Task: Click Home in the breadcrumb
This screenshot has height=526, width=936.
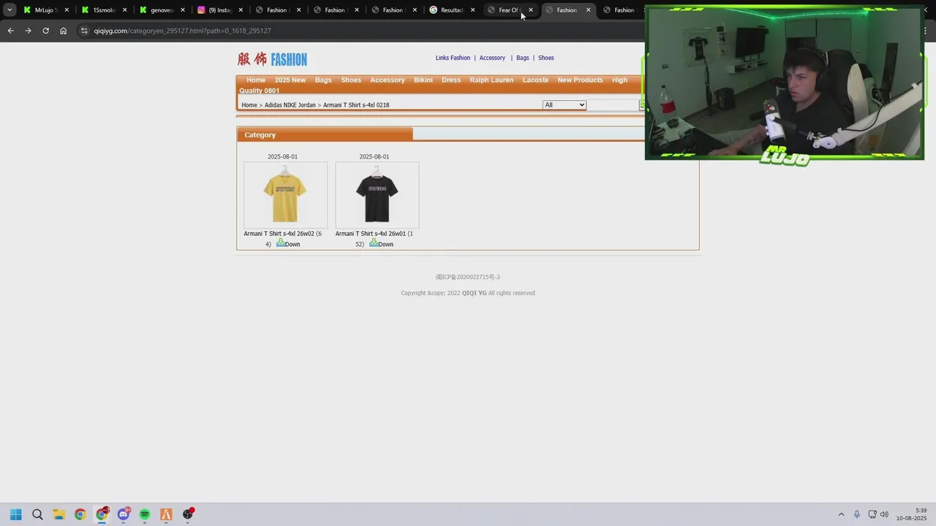Action: (x=249, y=105)
